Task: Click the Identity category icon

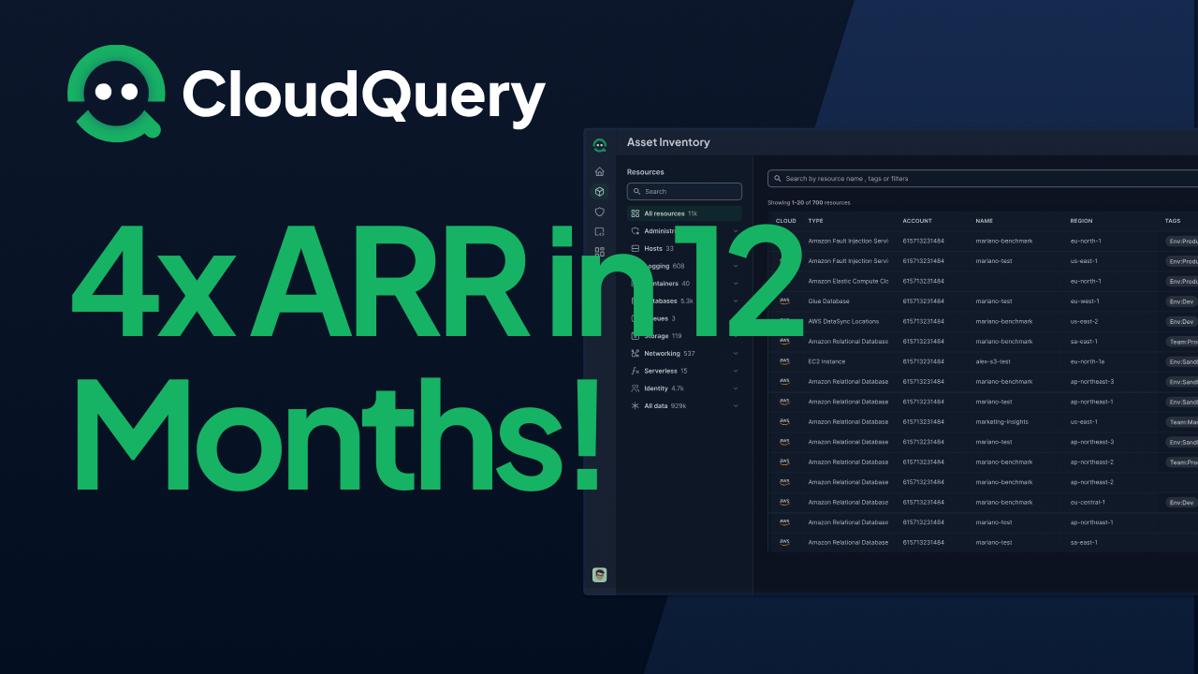Action: 635,388
